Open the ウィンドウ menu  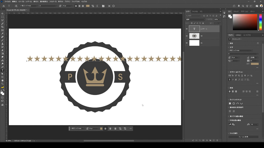coord(76,2)
